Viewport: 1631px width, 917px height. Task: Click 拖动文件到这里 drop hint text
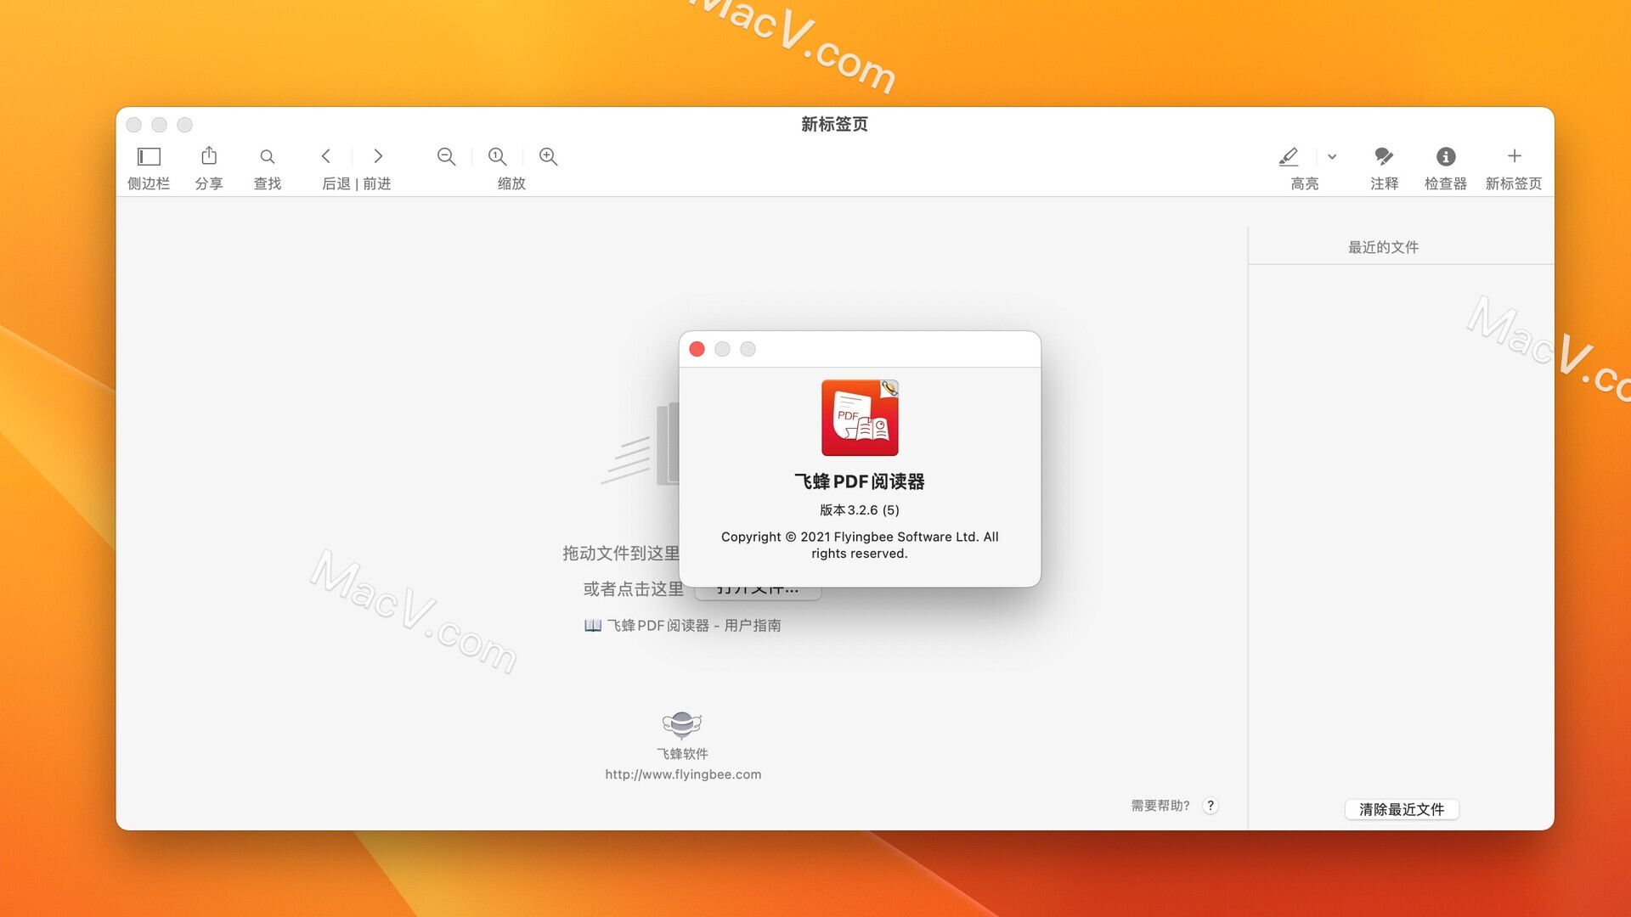click(x=621, y=554)
